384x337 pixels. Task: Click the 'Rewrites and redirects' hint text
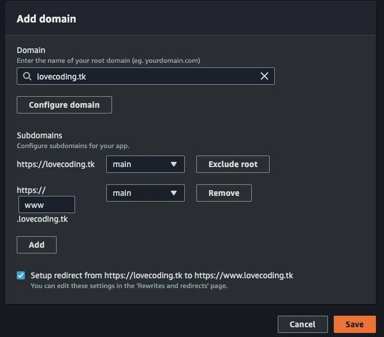pyautogui.click(x=128, y=286)
